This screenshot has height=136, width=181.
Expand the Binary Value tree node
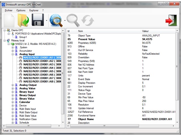(13, 99)
